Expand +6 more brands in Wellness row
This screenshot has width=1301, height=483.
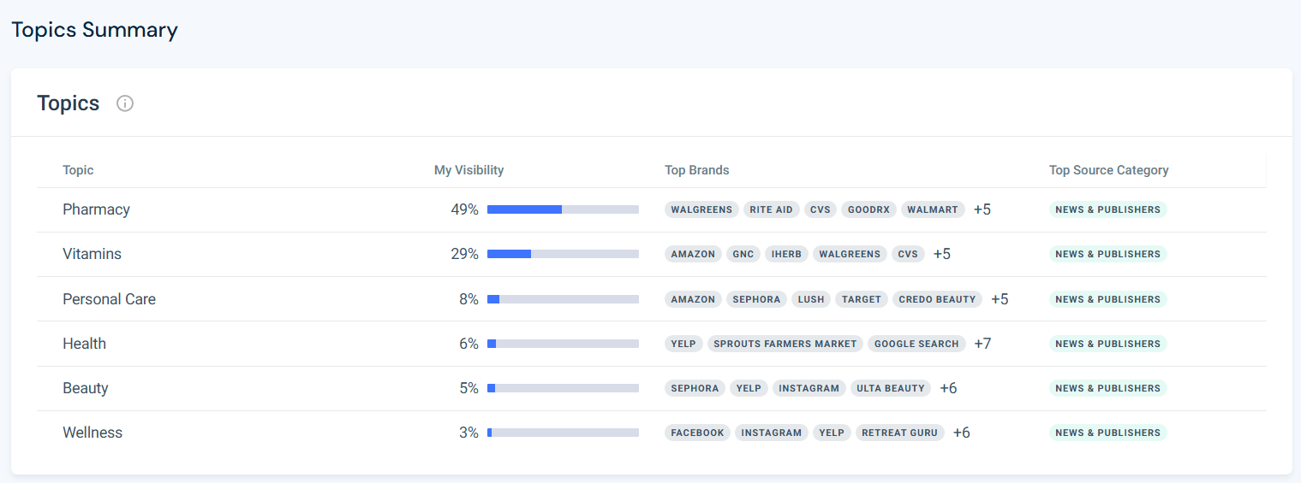pyautogui.click(x=961, y=433)
